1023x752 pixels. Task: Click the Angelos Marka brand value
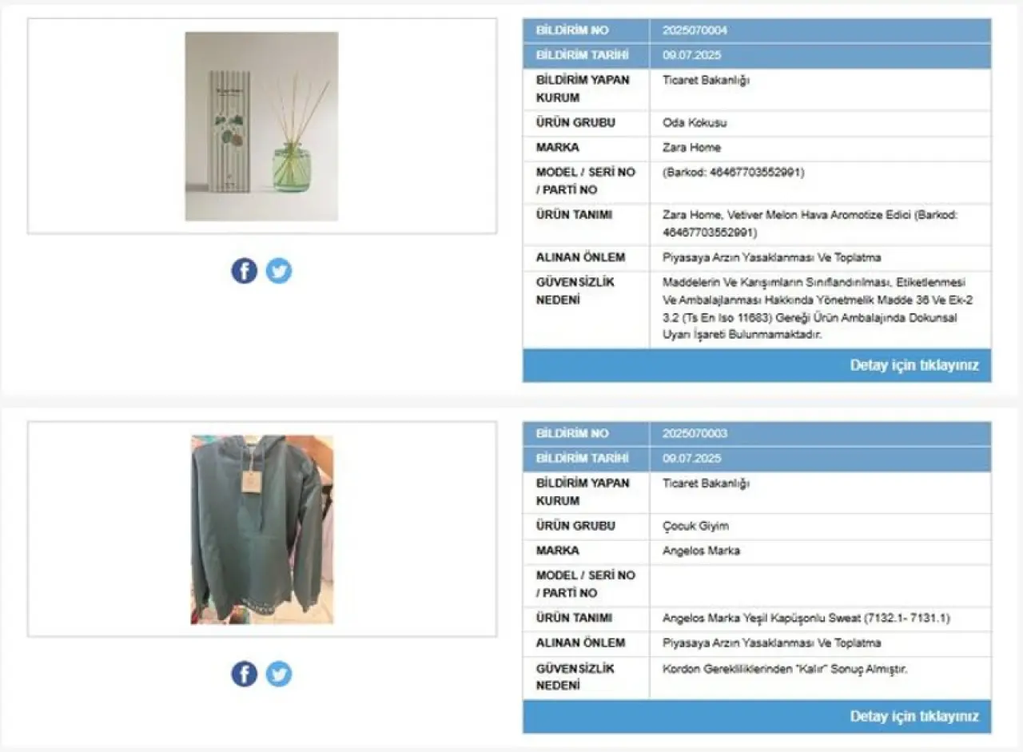701,550
